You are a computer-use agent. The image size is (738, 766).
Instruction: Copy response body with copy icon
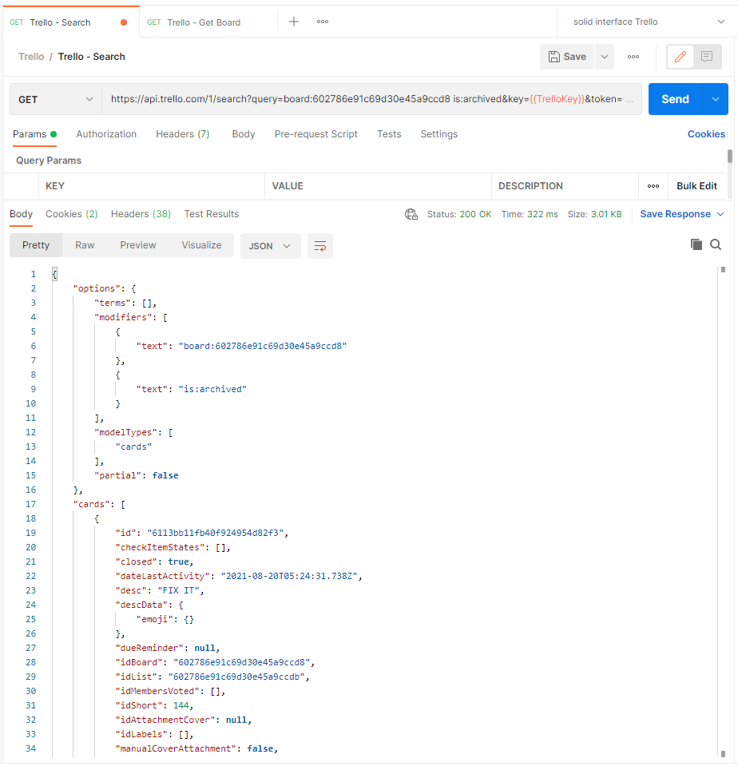click(696, 244)
